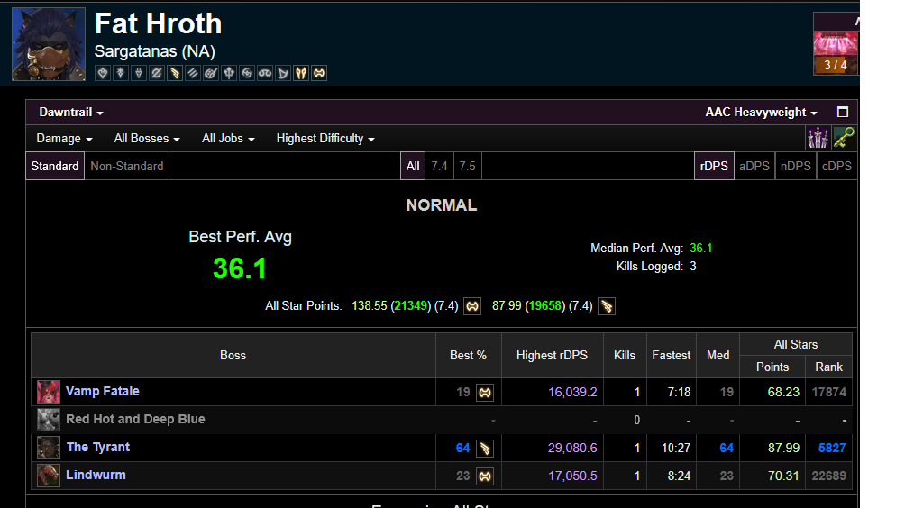This screenshot has height=508, width=905.
Task: Click the gold Warrior axe icon under Sargatanas
Action: point(319,73)
